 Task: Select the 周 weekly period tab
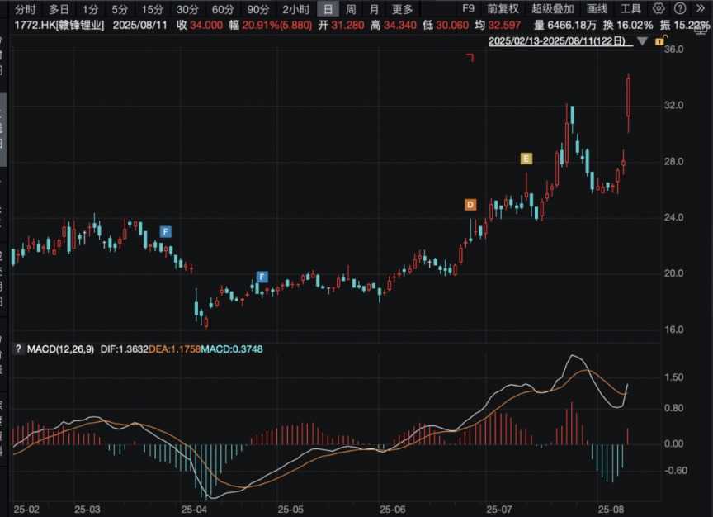coord(351,9)
